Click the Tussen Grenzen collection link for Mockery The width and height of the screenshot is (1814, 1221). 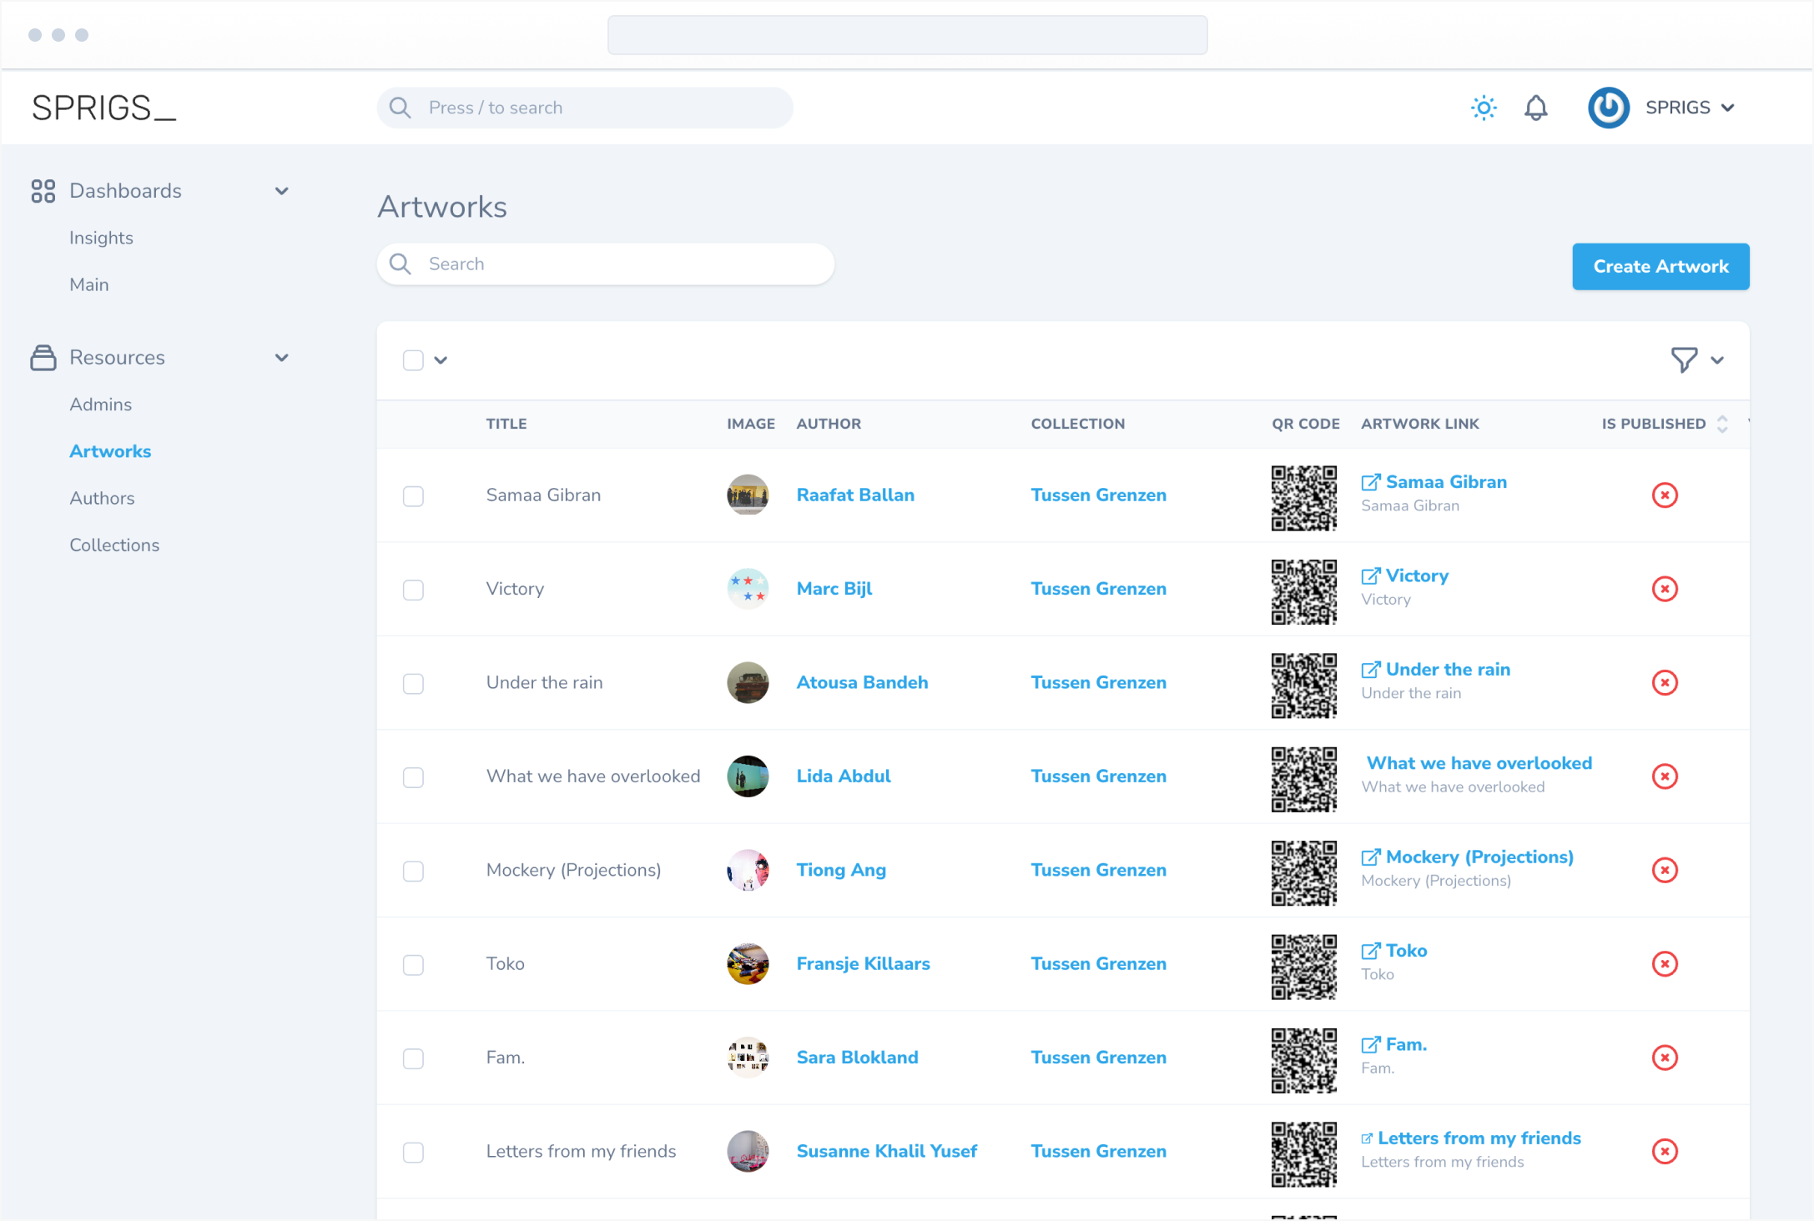click(x=1097, y=869)
